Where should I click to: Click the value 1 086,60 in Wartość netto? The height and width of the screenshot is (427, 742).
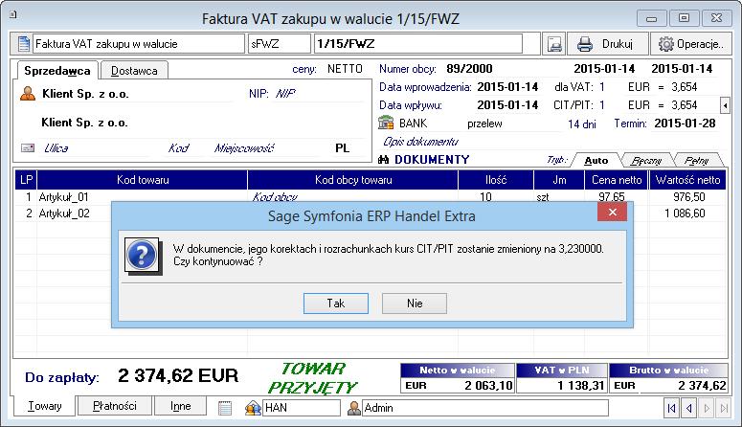[685, 213]
